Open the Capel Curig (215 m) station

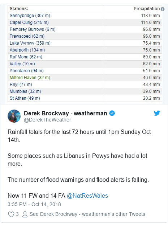pyautogui.click(x=29, y=22)
